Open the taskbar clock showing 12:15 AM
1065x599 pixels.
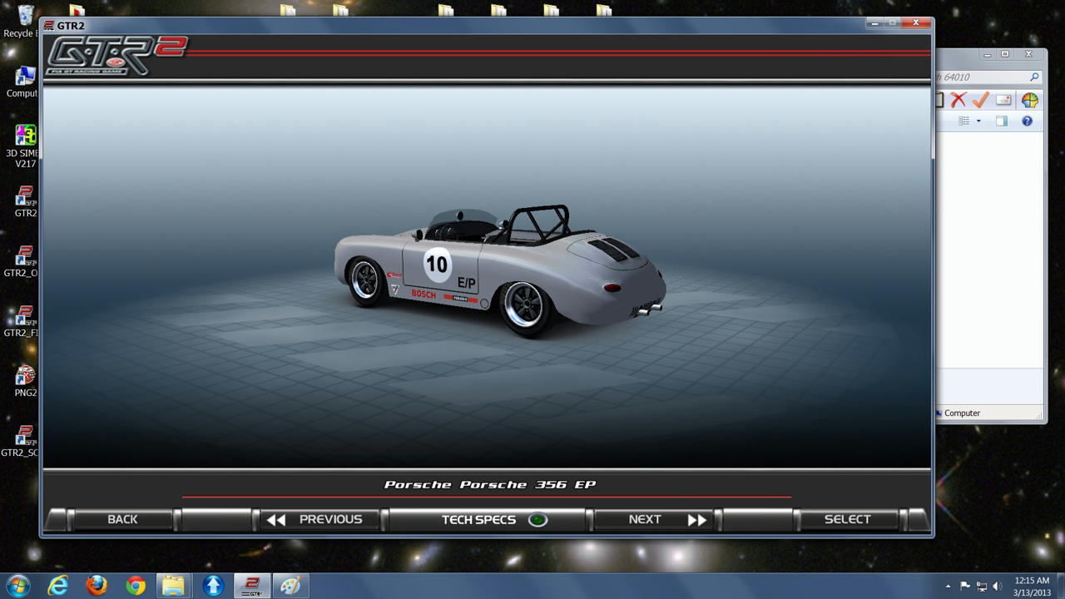[x=1032, y=586]
